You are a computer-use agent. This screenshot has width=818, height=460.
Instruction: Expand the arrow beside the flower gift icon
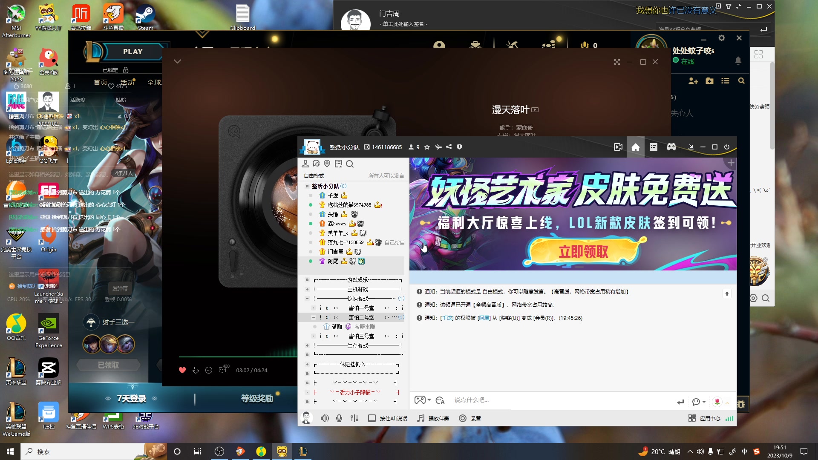point(728,402)
